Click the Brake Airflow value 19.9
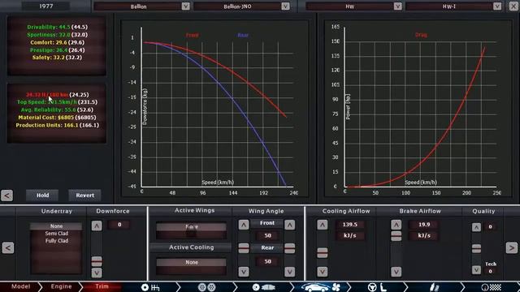This screenshot has height=292, width=520. point(424,225)
